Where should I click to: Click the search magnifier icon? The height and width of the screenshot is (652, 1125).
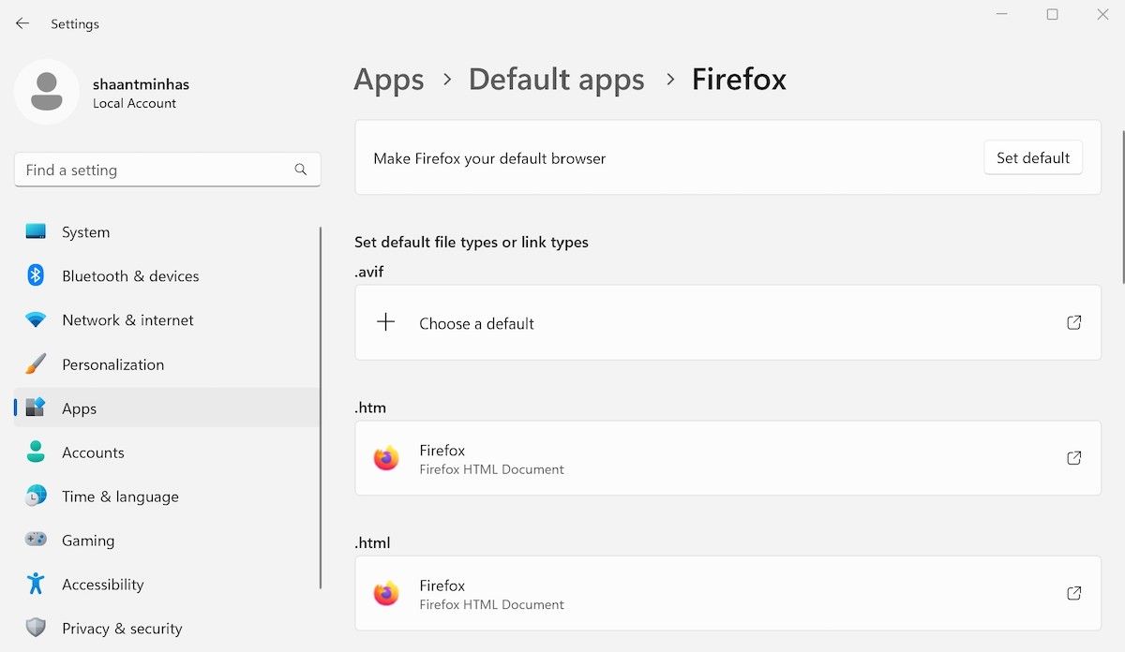(301, 170)
